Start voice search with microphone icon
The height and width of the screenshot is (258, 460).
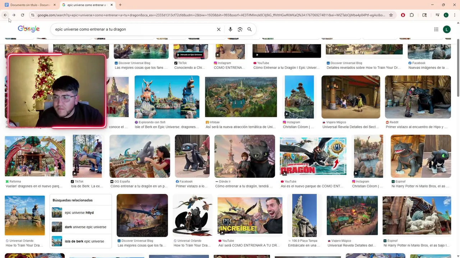pyautogui.click(x=230, y=29)
